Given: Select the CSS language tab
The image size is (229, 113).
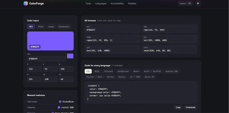Looking at the screenshot, I should click(88, 71).
